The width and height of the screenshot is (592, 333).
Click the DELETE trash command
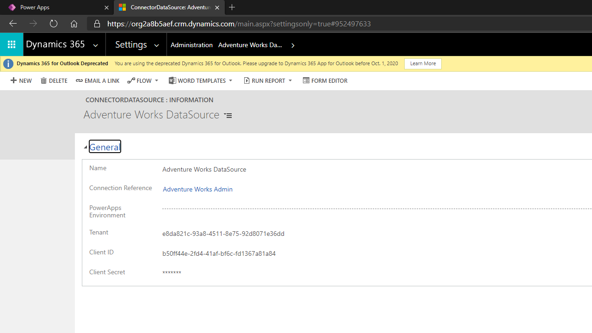pyautogui.click(x=54, y=80)
